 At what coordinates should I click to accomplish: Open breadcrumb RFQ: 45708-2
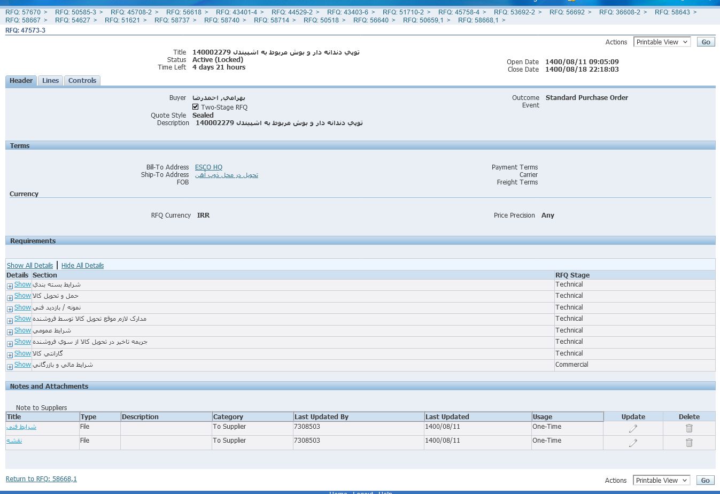[x=131, y=12]
